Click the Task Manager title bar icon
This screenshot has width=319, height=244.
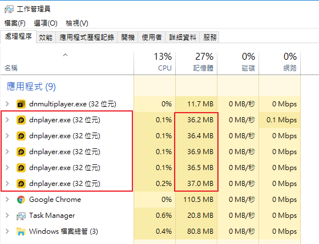9,9
